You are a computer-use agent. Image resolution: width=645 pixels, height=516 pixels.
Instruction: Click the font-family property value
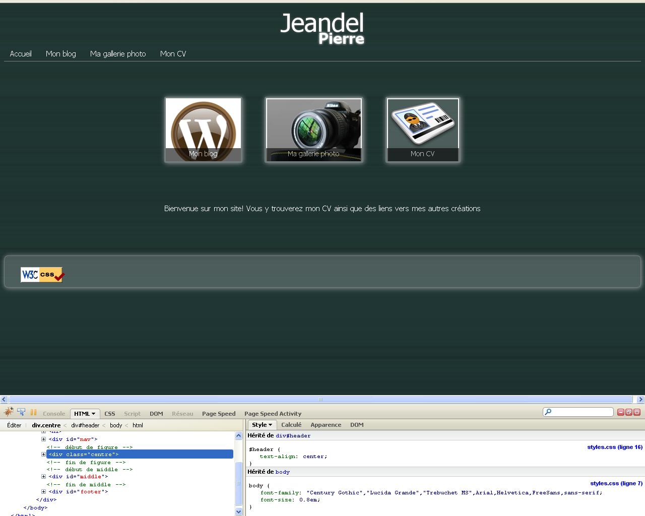[x=454, y=492]
